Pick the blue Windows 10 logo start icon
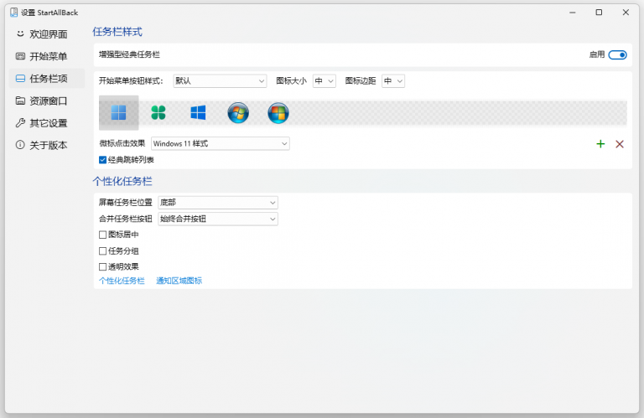The width and height of the screenshot is (644, 418). (x=198, y=112)
